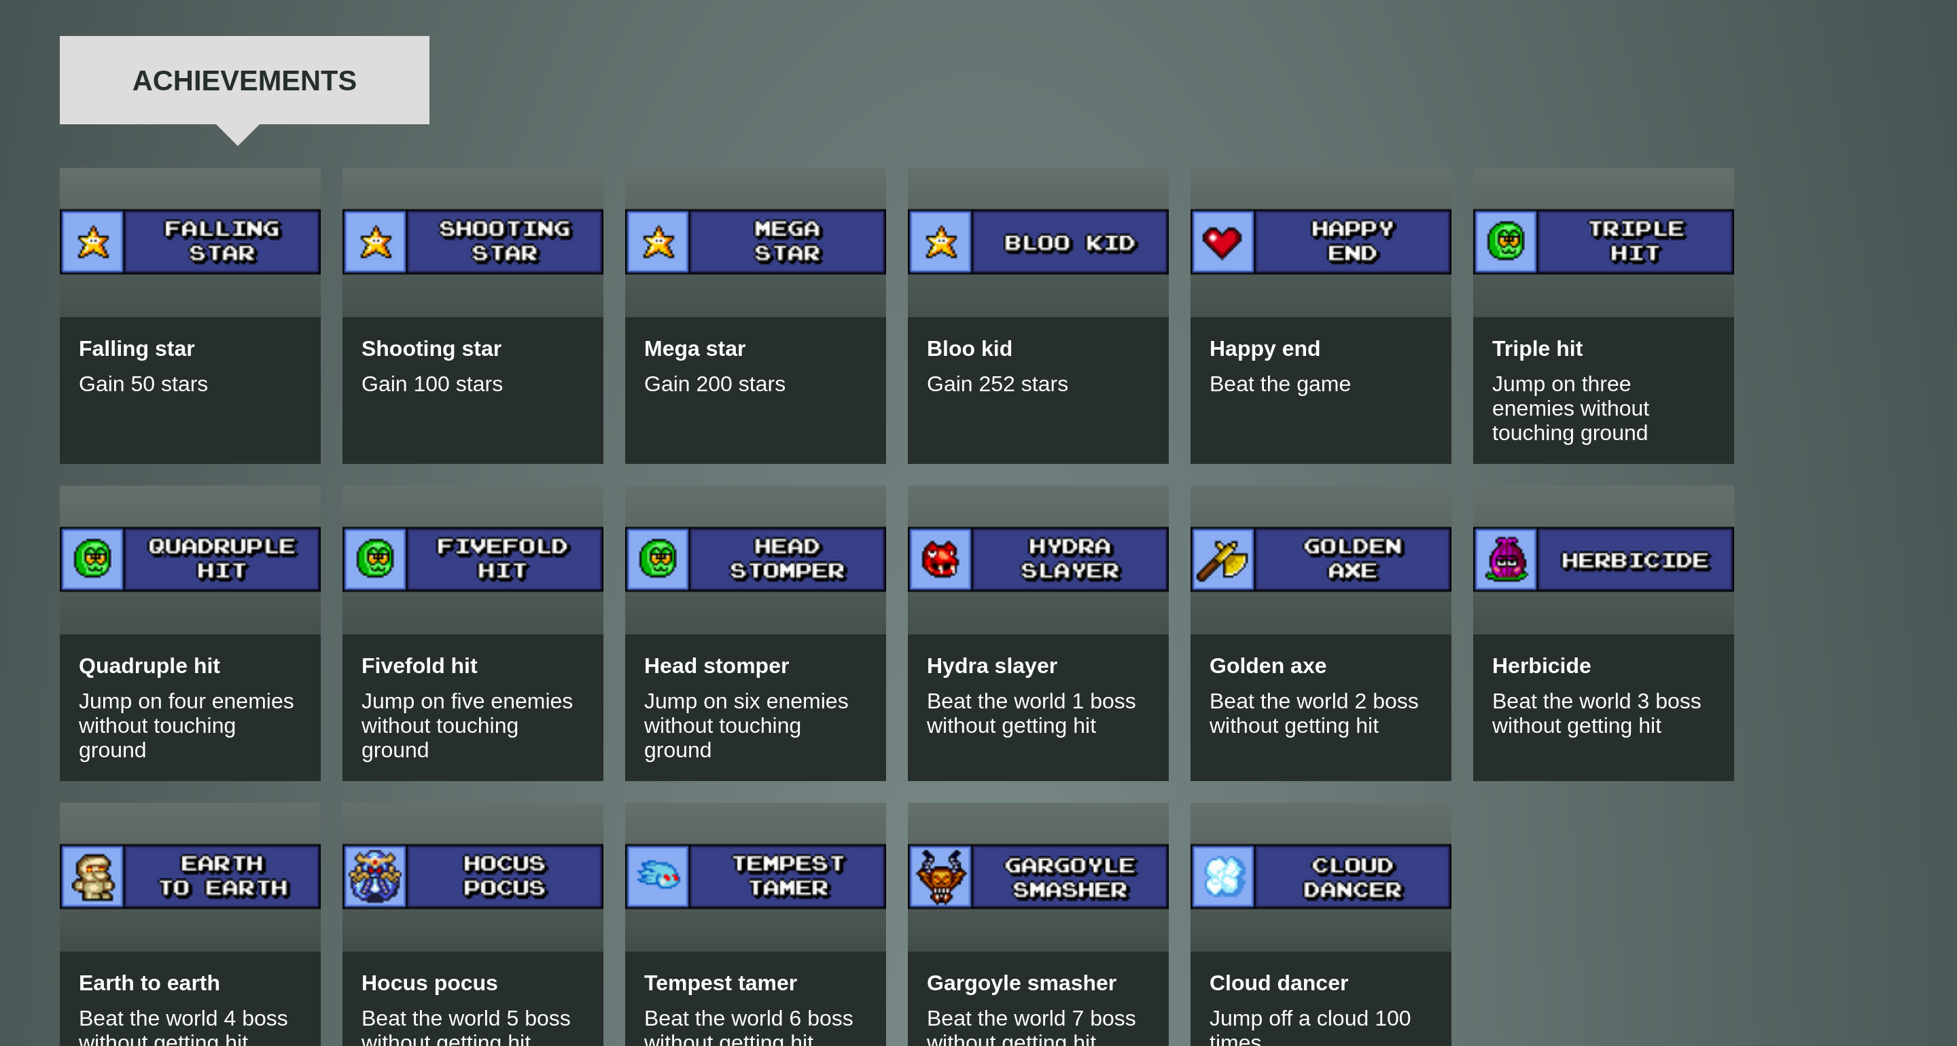Select the EARTH TO EARTH pixel banner
1957x1046 pixels.
click(x=190, y=877)
